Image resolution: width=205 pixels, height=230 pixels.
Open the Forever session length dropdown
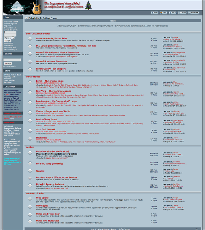[x=9, y=38]
